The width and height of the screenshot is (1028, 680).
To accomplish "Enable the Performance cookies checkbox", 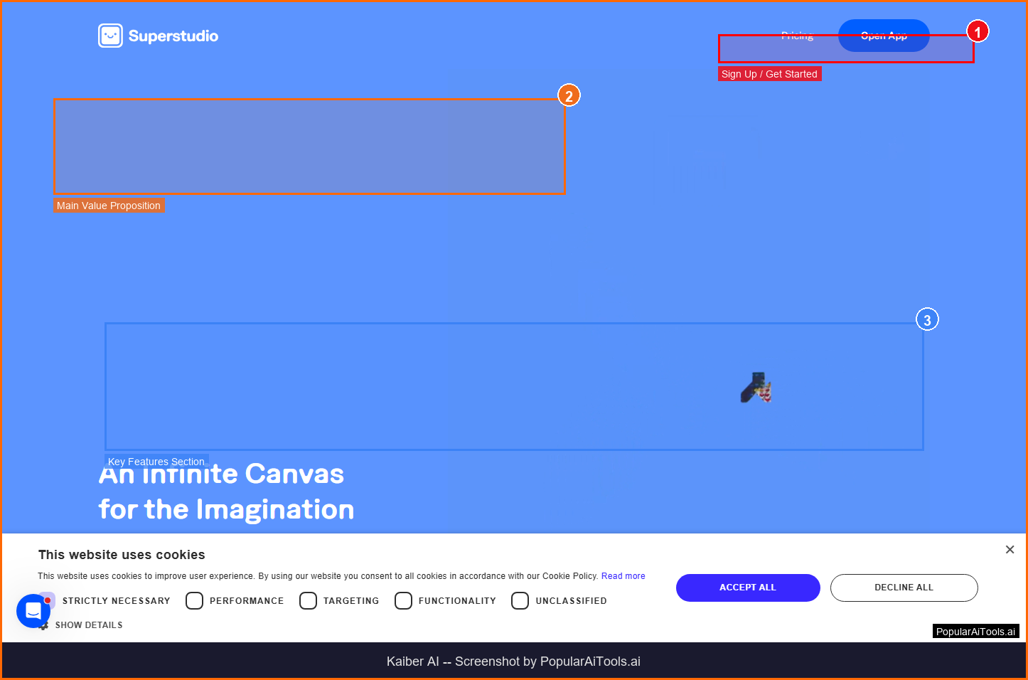I will 194,600.
